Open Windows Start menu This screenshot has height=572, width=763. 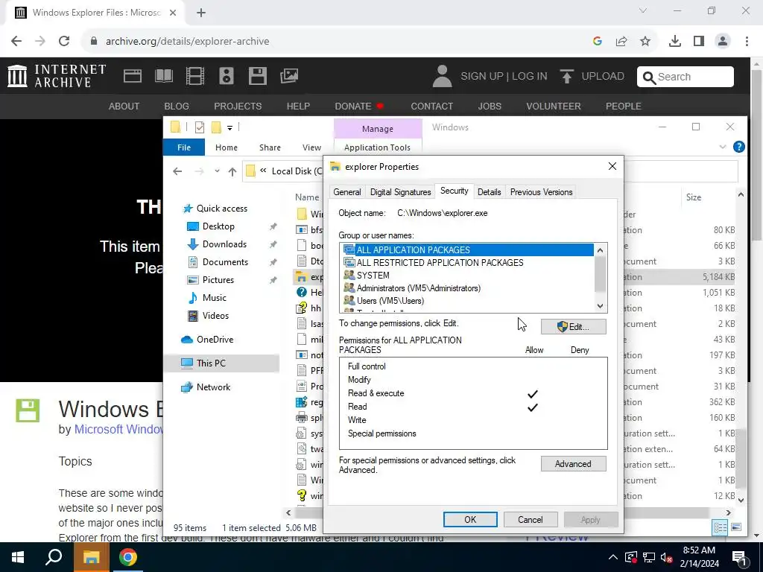pyautogui.click(x=18, y=557)
